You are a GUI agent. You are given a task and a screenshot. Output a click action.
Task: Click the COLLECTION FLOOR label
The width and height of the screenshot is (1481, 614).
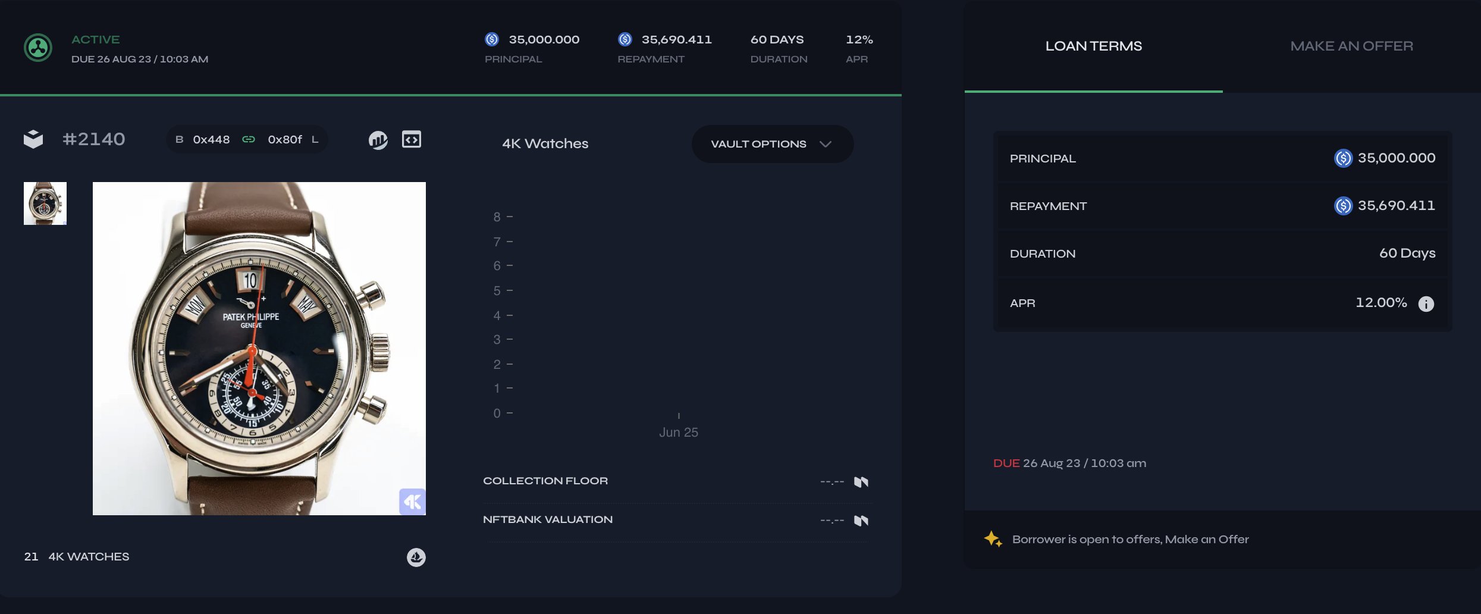545,481
